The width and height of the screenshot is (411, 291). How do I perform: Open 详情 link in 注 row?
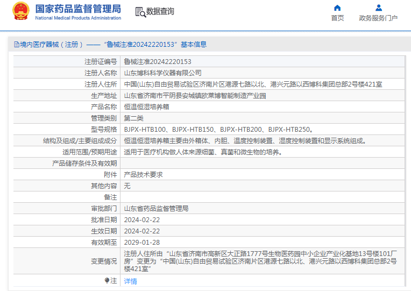coord(131,281)
